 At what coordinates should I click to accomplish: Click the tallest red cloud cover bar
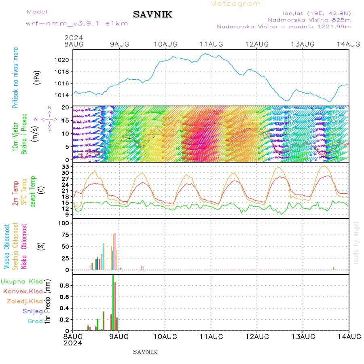[x=115, y=252]
